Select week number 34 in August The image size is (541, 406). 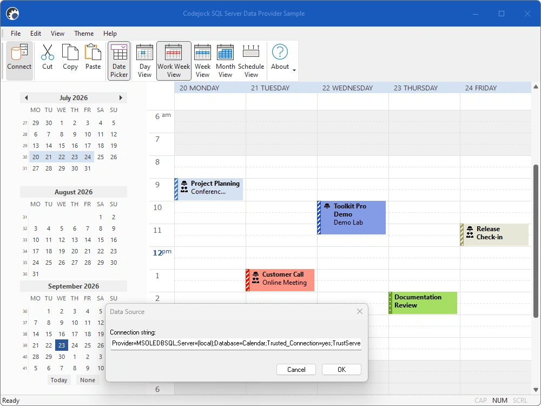(x=25, y=251)
